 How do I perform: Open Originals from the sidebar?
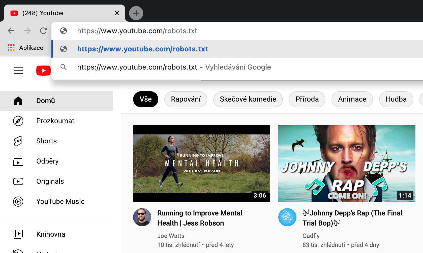pos(56,181)
